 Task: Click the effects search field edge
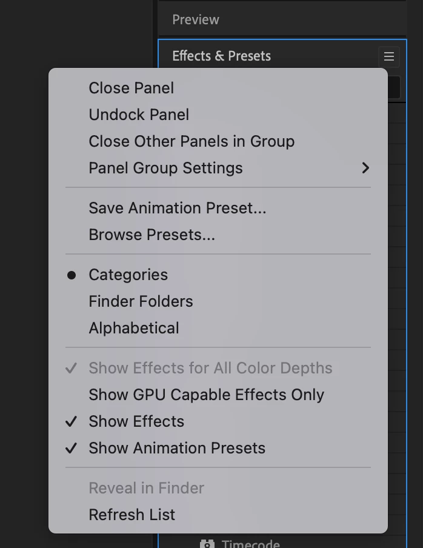(x=394, y=87)
